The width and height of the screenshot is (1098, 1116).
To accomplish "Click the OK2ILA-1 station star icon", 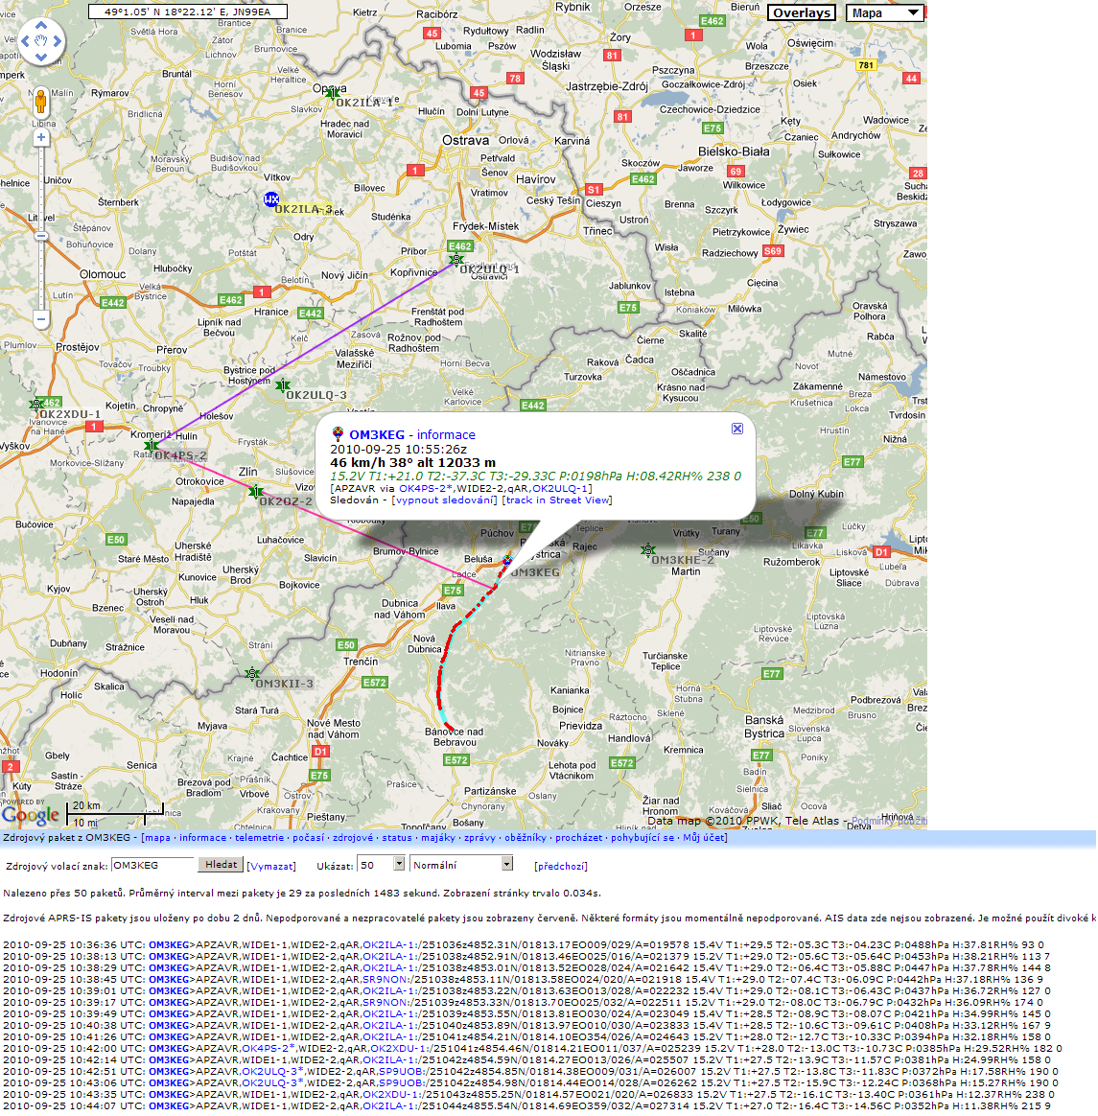I will [333, 93].
